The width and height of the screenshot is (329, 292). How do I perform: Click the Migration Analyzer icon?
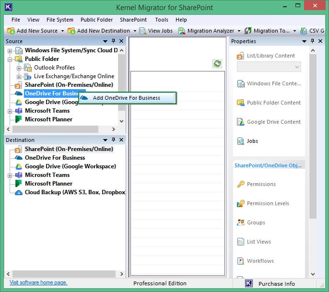[181, 31]
